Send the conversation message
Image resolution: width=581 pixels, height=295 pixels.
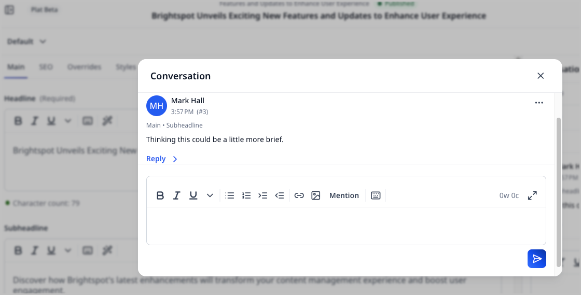click(537, 259)
